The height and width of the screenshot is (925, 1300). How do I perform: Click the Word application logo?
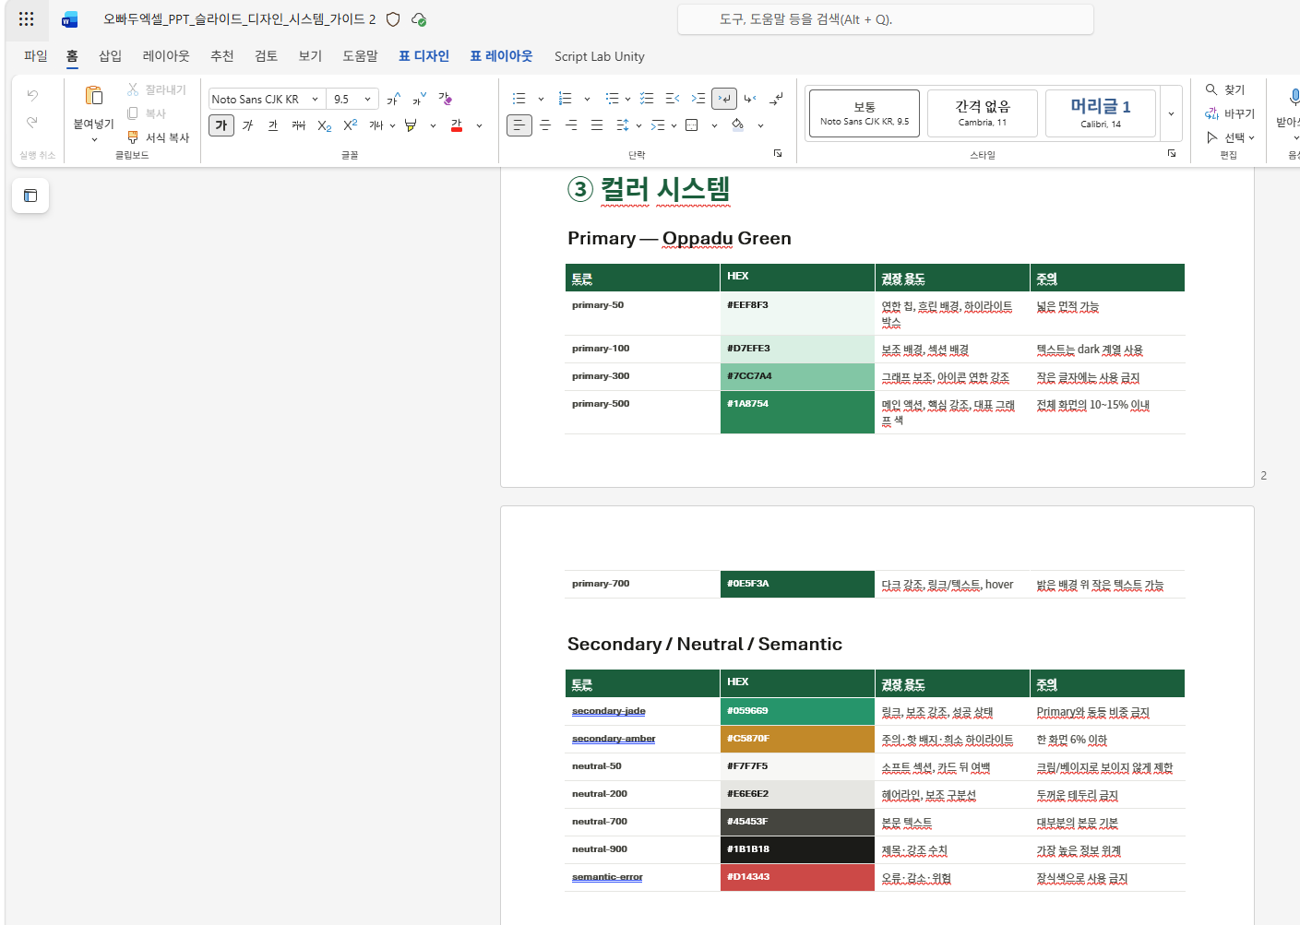(69, 19)
